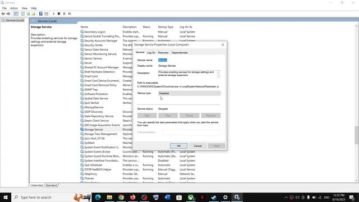The image size is (359, 202).
Task: Open Google Chrome from the taskbar
Action: pyautogui.click(x=121, y=197)
